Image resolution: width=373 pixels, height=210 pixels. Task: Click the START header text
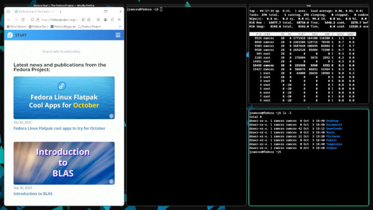[x=21, y=35]
